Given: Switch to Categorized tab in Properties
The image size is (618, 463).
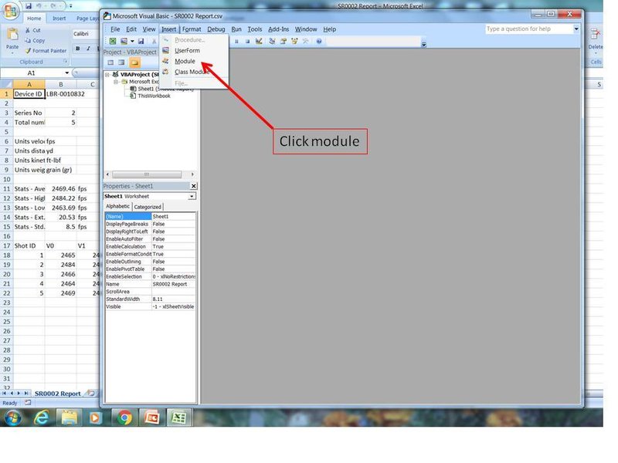Looking at the screenshot, I should [148, 207].
